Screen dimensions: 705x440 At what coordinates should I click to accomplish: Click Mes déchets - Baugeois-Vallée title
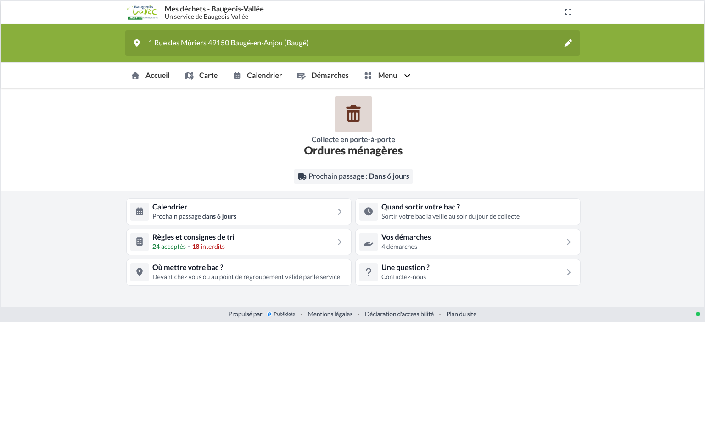coord(214,9)
